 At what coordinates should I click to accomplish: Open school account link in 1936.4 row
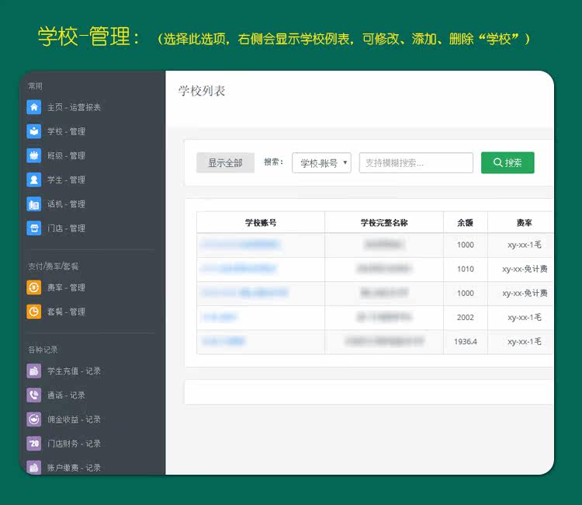(223, 341)
